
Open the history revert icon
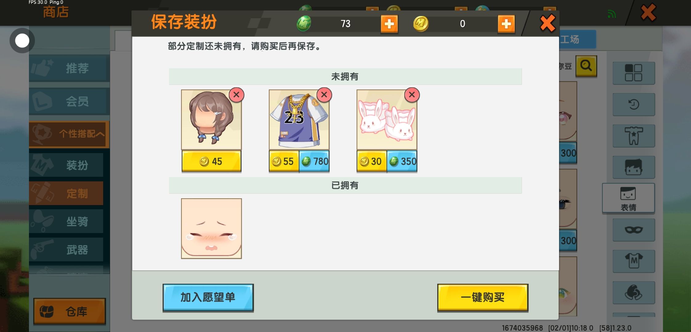pos(634,105)
